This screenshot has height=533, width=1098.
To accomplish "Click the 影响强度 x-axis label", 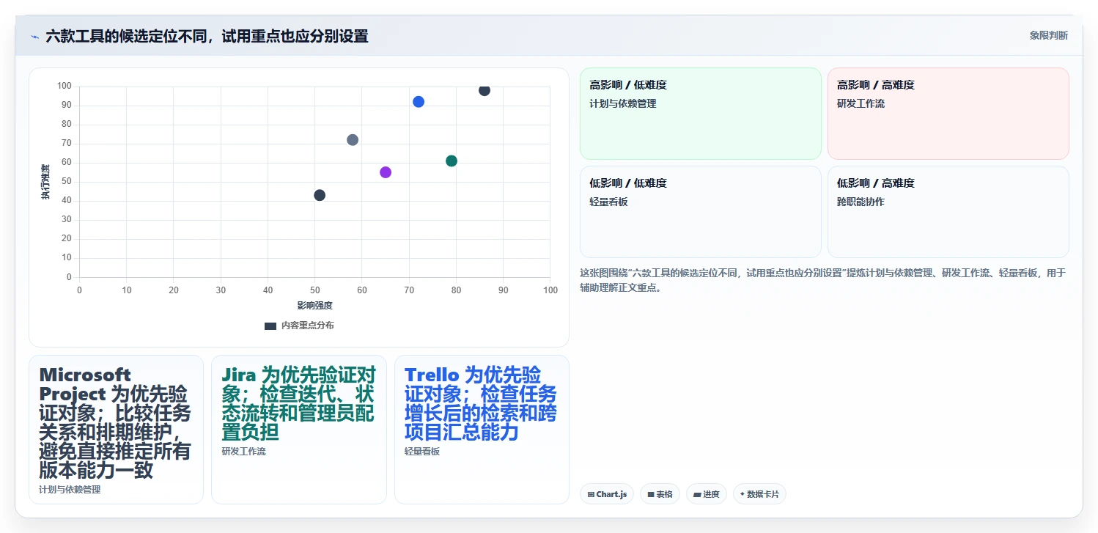I will pyautogui.click(x=314, y=306).
